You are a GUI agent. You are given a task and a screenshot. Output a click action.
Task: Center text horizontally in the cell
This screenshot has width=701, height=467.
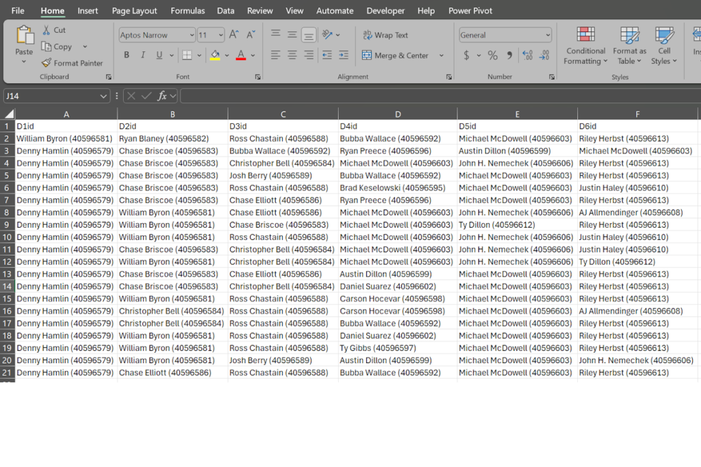pyautogui.click(x=292, y=55)
